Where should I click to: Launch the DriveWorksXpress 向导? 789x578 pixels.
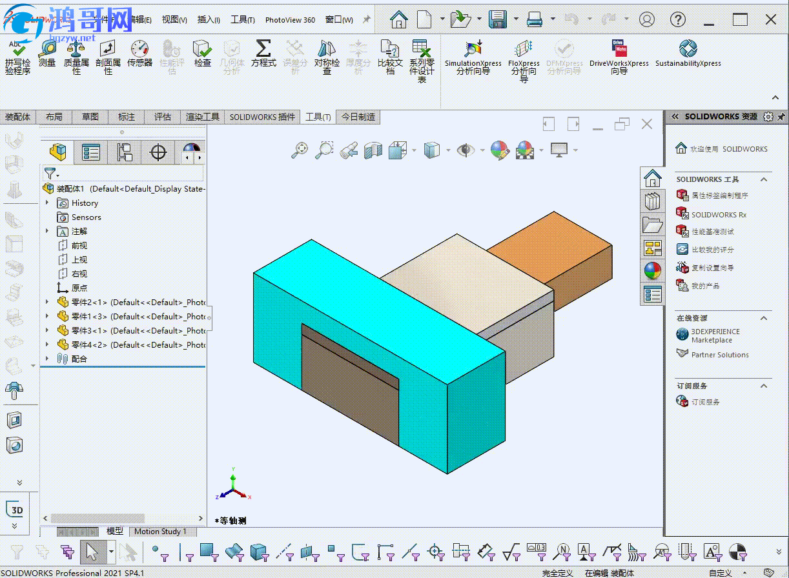coord(619,57)
